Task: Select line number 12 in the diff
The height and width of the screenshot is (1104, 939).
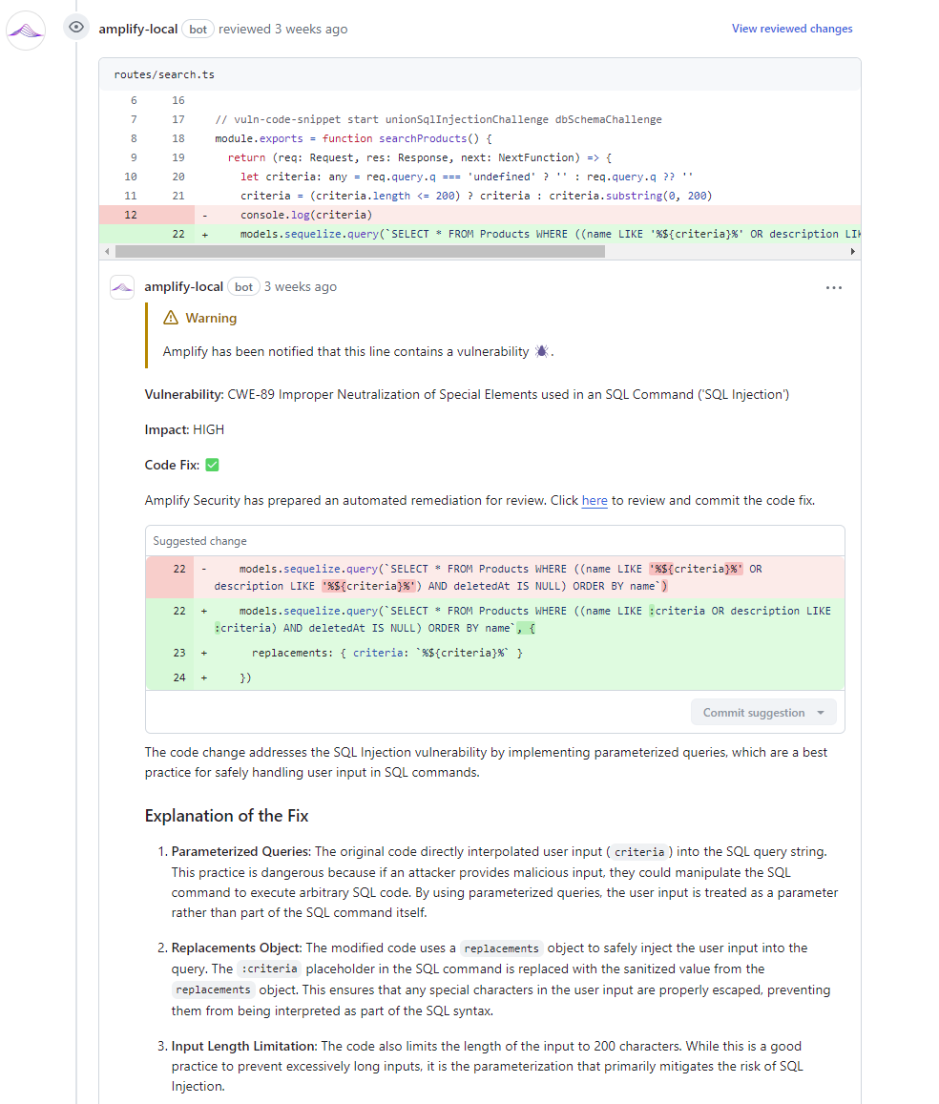Action: [x=129, y=215]
